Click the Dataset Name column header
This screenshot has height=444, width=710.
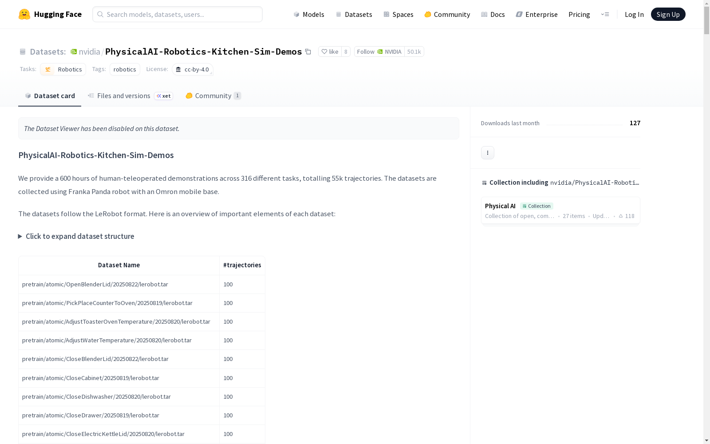(119, 265)
